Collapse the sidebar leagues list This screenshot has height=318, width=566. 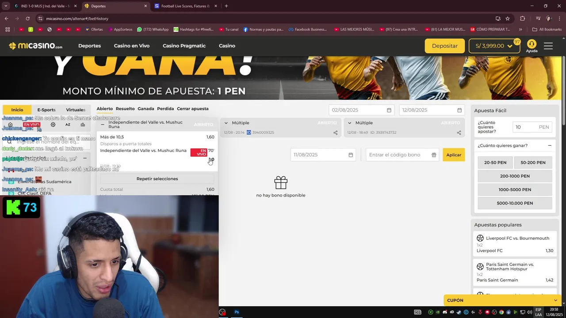pyautogui.click(x=84, y=158)
